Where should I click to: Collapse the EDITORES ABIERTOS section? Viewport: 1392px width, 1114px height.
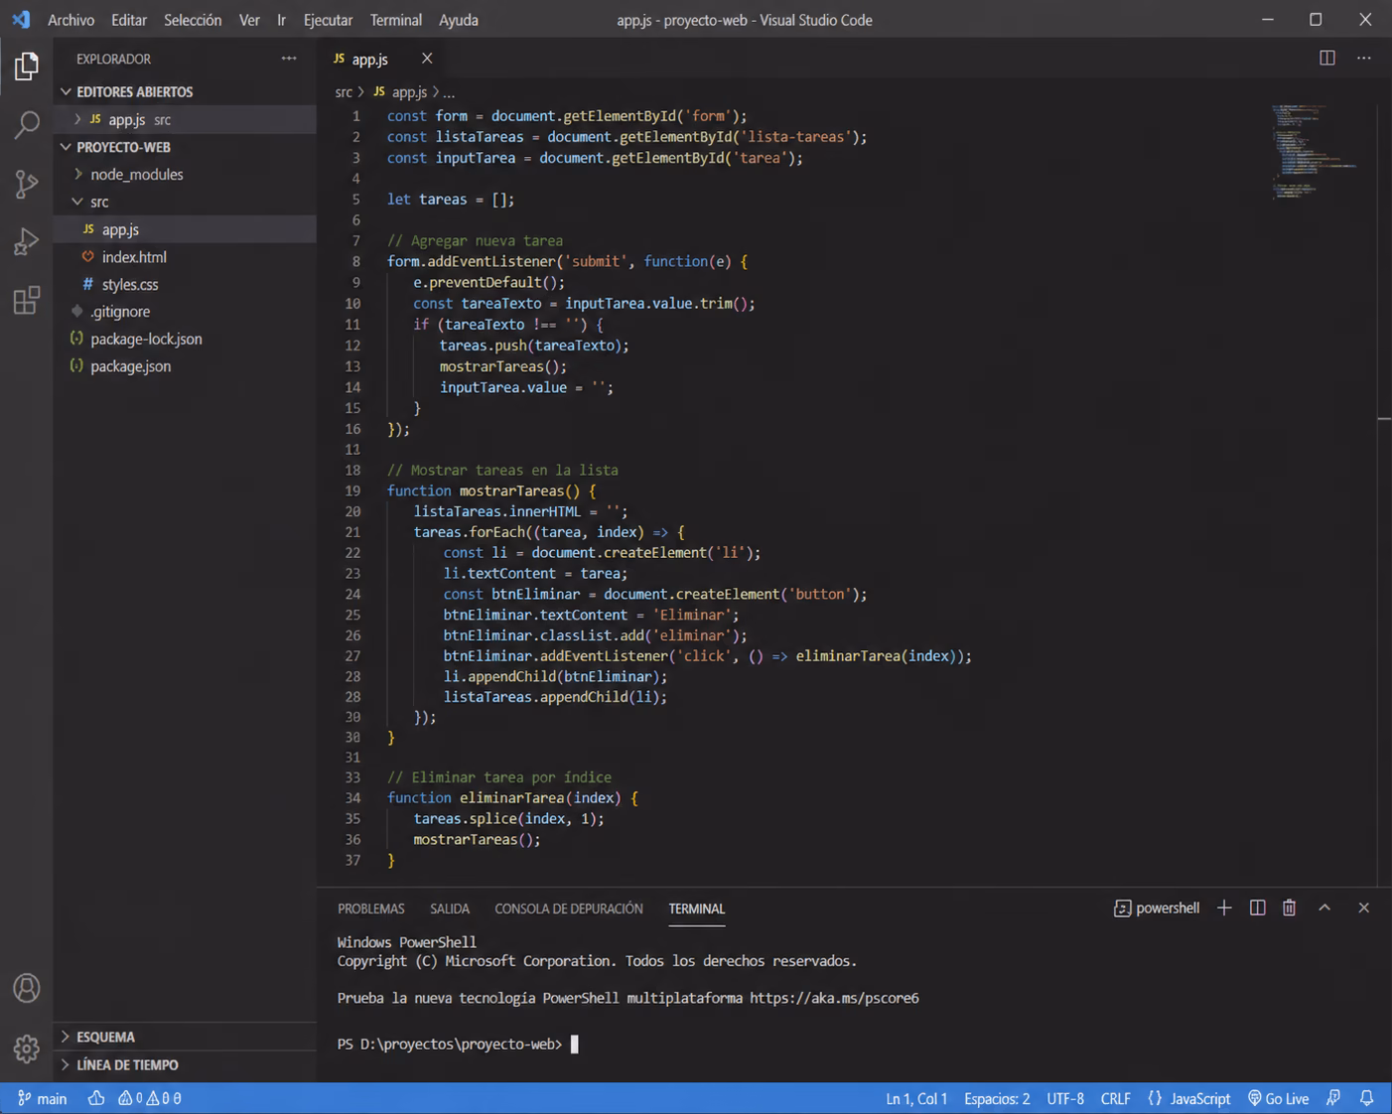click(185, 91)
